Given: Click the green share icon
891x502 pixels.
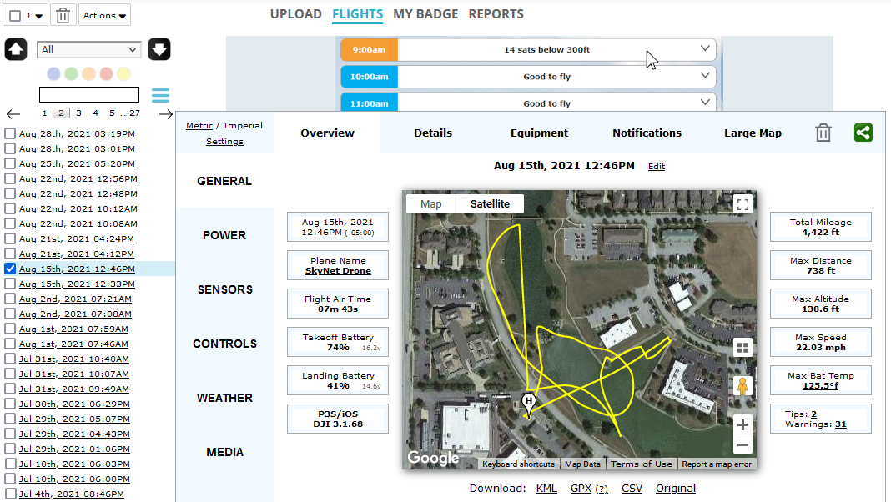Looking at the screenshot, I should tap(863, 133).
